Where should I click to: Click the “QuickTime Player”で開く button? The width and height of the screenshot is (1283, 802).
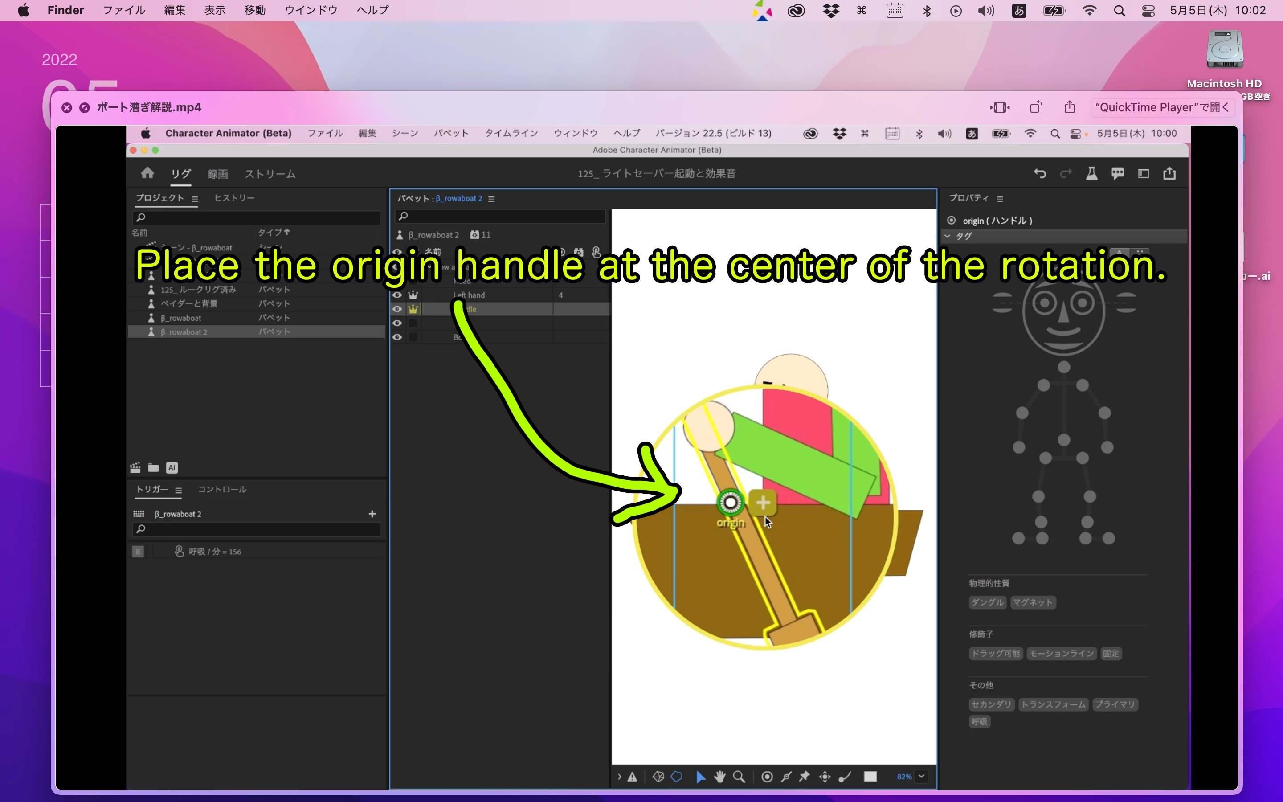[x=1161, y=107]
